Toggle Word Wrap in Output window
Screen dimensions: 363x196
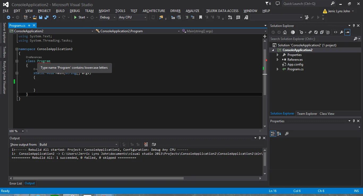(x=154, y=144)
